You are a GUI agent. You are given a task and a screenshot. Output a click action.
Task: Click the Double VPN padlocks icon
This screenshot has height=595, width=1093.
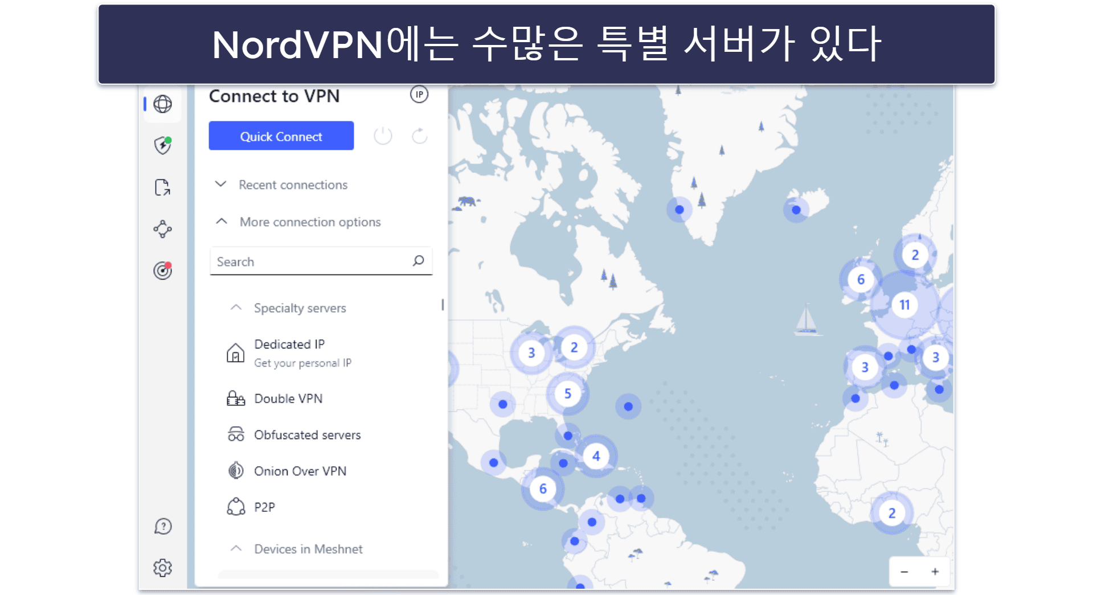pos(235,398)
